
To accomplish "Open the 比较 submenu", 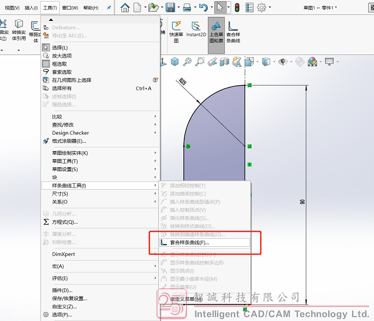I will pyautogui.click(x=100, y=116).
